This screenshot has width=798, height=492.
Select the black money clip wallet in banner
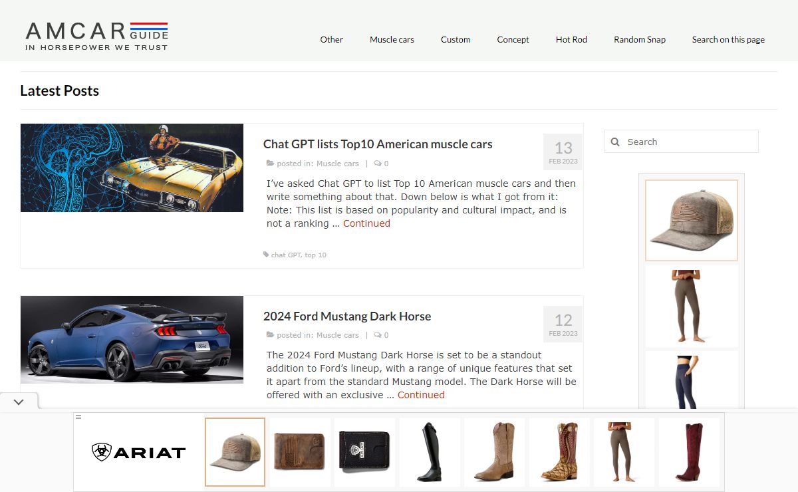364,452
